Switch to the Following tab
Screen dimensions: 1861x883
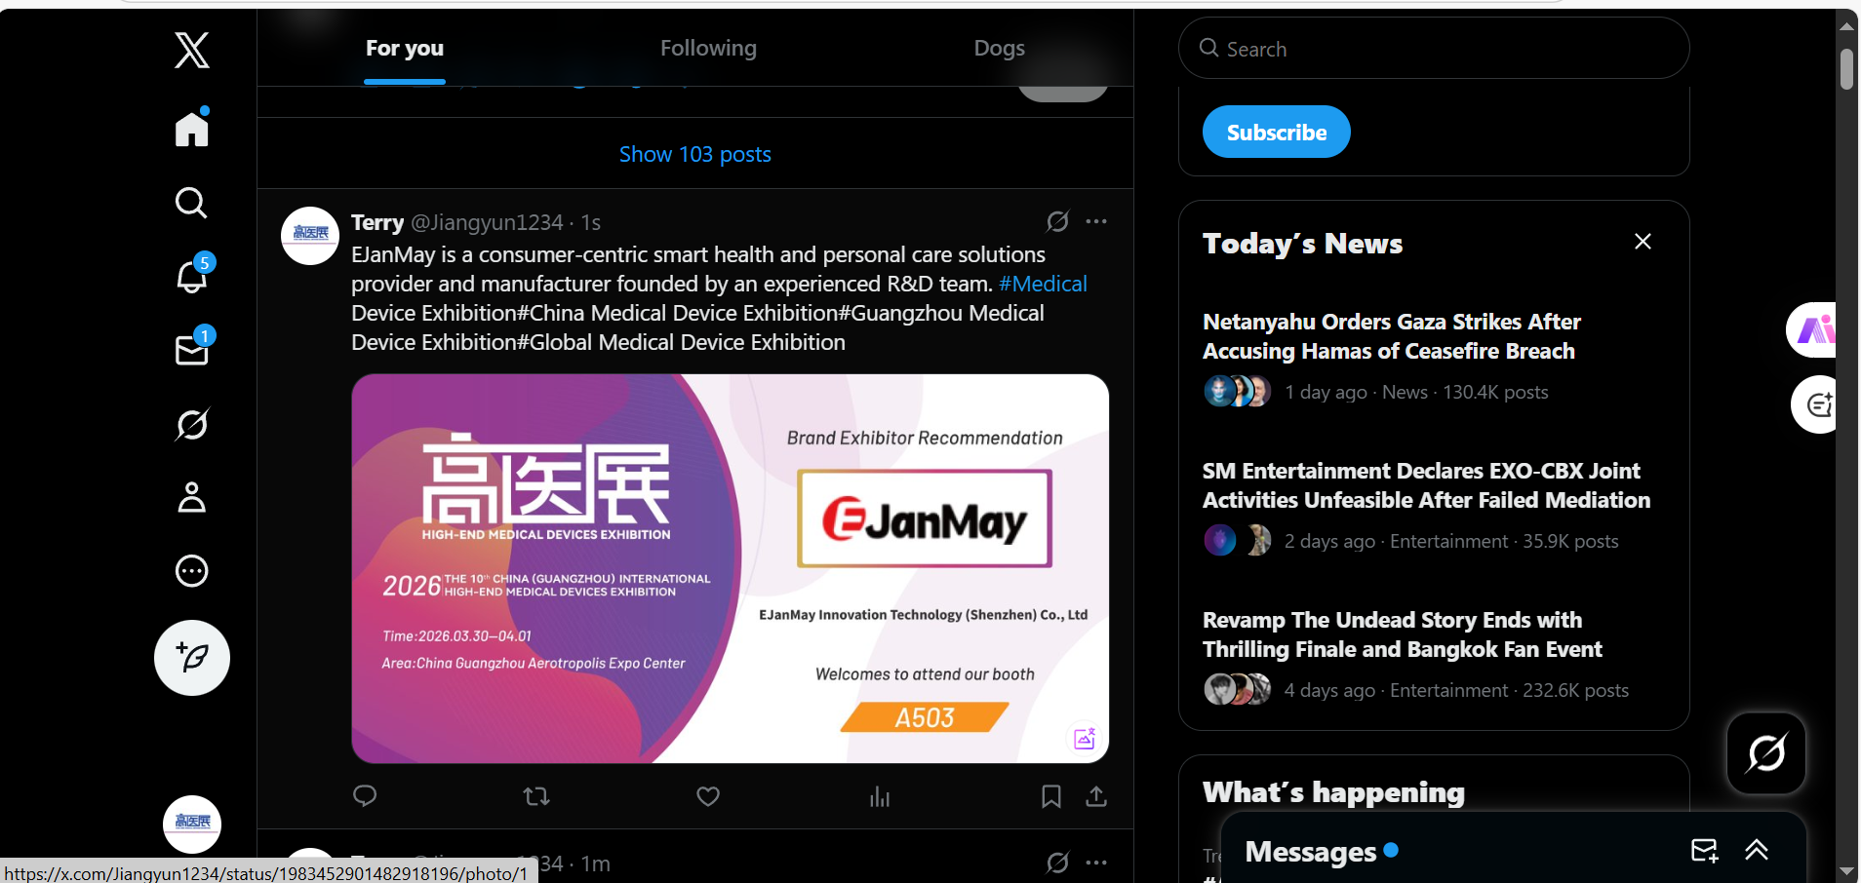point(708,48)
